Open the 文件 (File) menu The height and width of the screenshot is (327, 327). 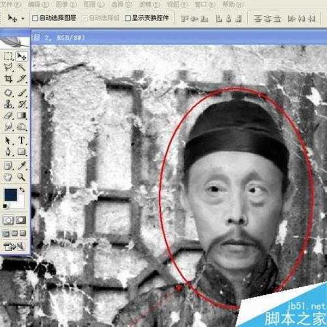pos(10,4)
